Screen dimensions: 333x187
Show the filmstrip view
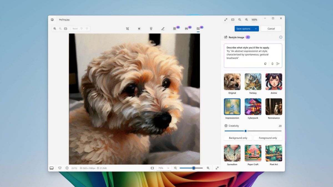coord(52,168)
